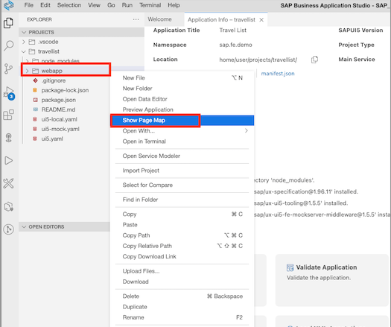
Task: Choose Copy Download Link entry
Action: pos(182,256)
